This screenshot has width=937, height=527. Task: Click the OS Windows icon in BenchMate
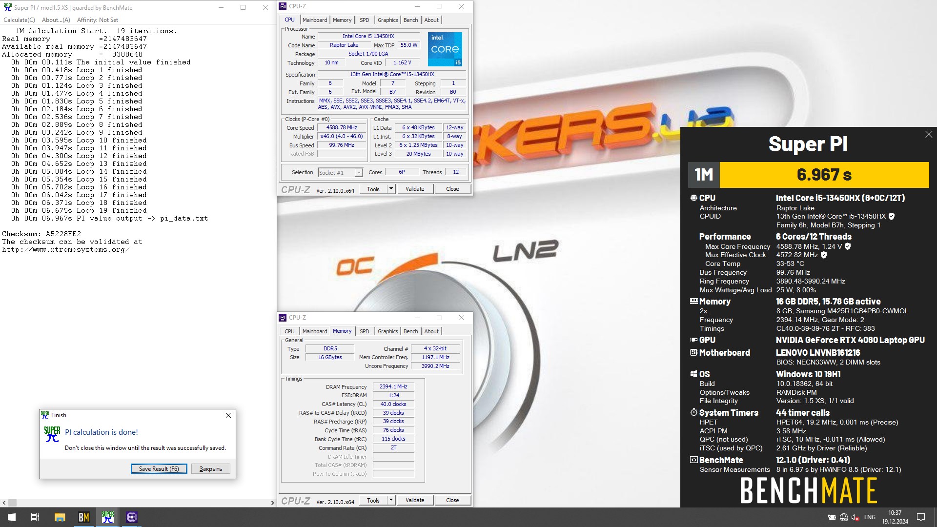click(693, 374)
